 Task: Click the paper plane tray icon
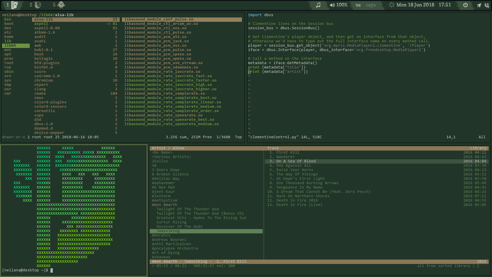click(479, 5)
